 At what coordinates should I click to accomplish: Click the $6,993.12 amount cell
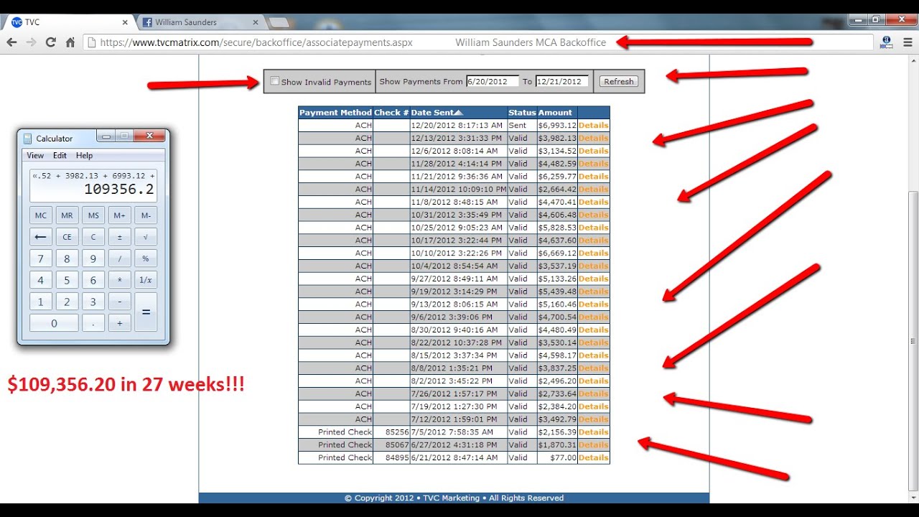coord(557,126)
